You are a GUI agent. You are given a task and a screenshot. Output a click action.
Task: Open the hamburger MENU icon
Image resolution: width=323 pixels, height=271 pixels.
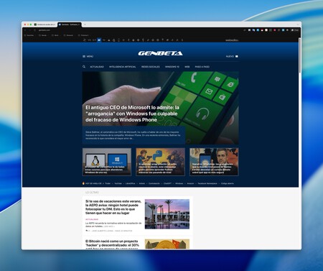pyautogui.click(x=84, y=56)
